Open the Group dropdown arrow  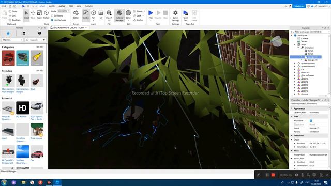(x=144, y=11)
